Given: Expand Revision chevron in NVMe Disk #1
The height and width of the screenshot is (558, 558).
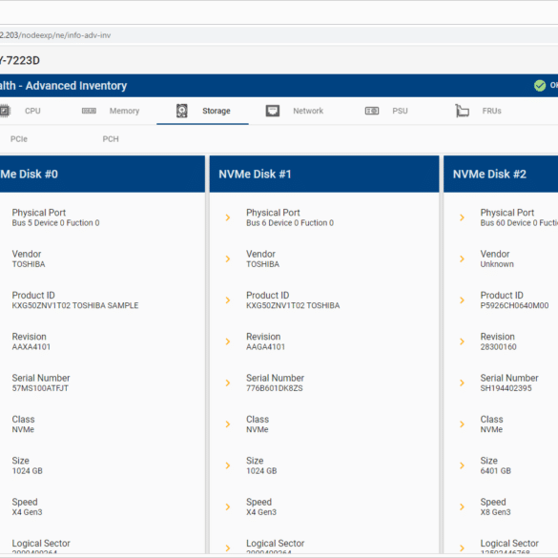Looking at the screenshot, I should (228, 341).
